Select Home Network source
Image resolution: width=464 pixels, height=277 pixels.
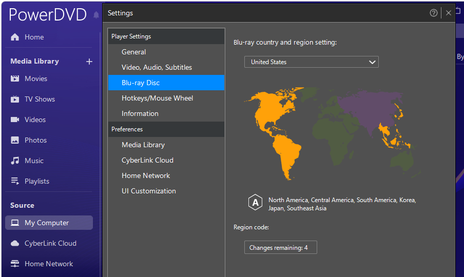(x=49, y=264)
